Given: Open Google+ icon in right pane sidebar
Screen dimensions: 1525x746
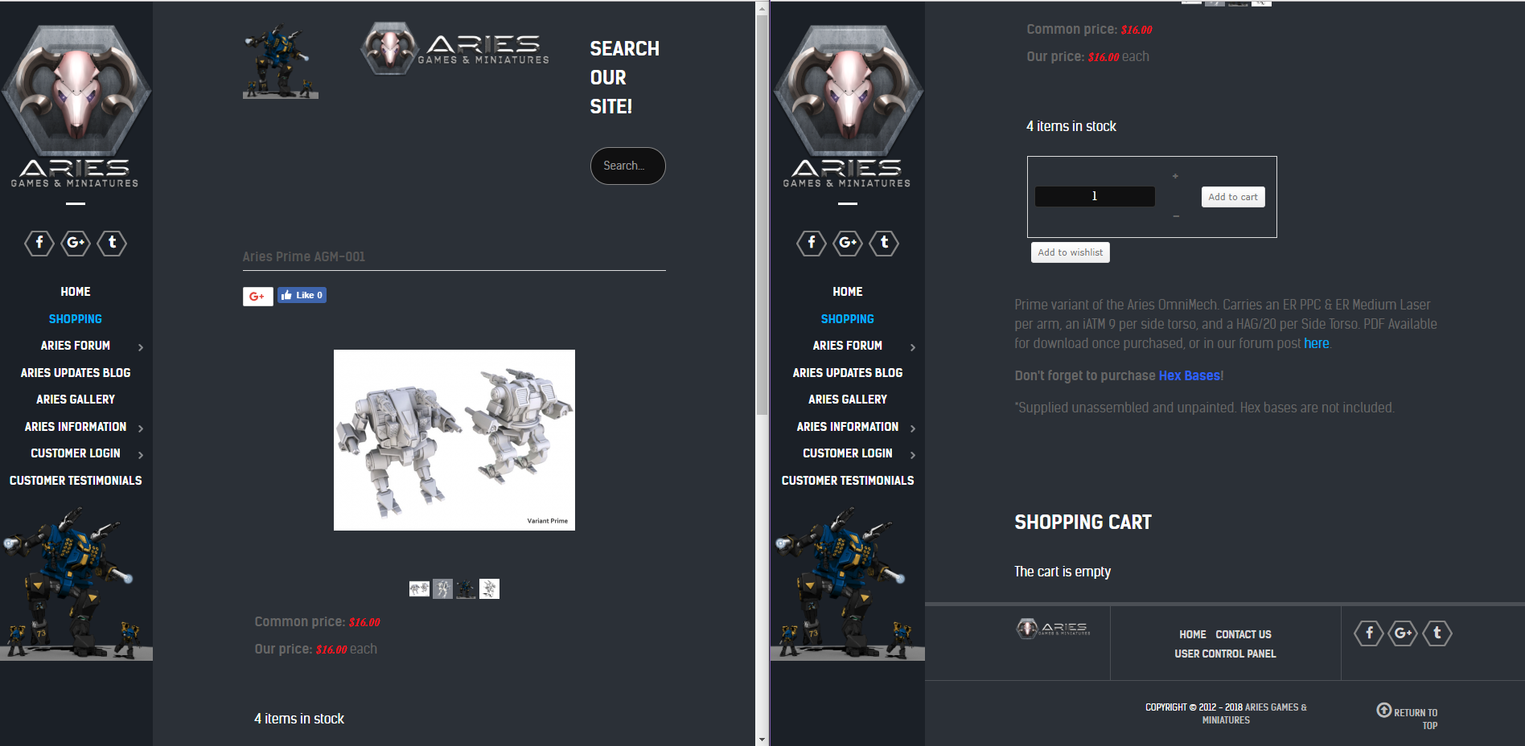Looking at the screenshot, I should (x=848, y=243).
